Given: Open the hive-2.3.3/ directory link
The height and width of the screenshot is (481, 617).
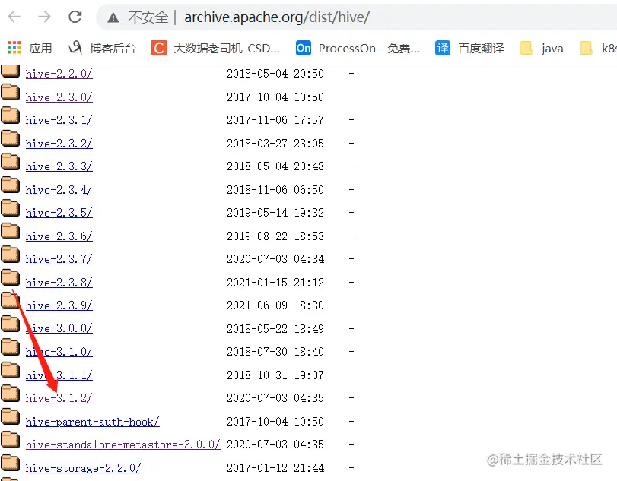Looking at the screenshot, I should [x=59, y=166].
